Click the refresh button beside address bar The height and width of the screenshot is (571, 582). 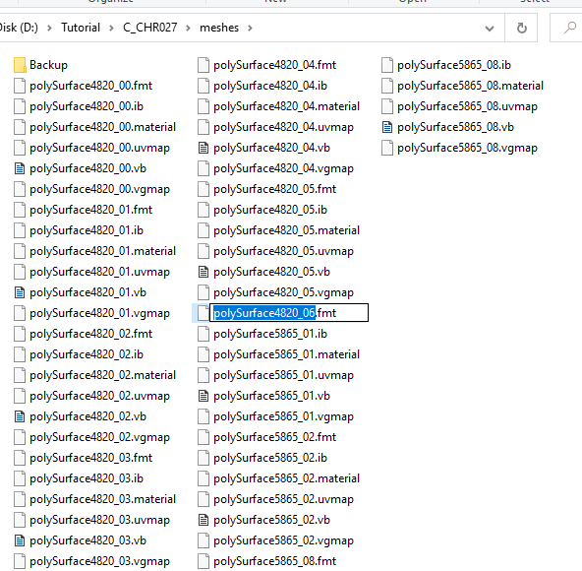point(521,28)
